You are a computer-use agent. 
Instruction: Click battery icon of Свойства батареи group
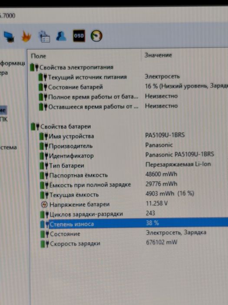pyautogui.click(x=35, y=127)
